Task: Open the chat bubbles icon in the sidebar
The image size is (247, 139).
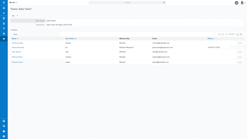Action: point(4,126)
